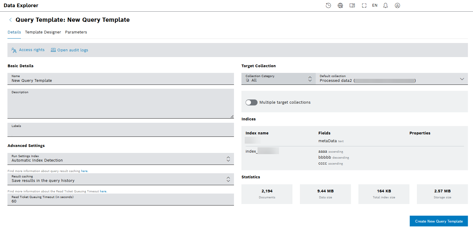Image resolution: width=473 pixels, height=230 pixels.
Task: Expand the Collection Category dropdown
Action: point(278,79)
